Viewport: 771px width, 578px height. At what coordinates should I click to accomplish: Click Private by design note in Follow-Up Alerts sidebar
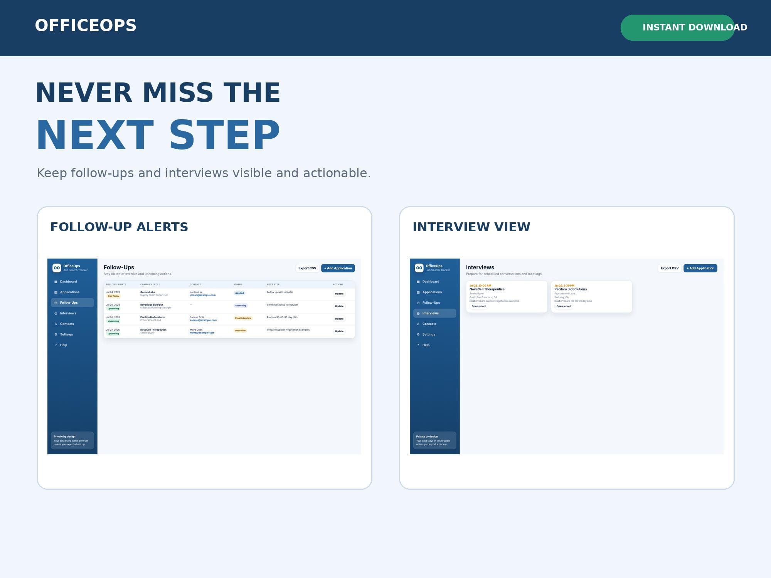(x=72, y=440)
